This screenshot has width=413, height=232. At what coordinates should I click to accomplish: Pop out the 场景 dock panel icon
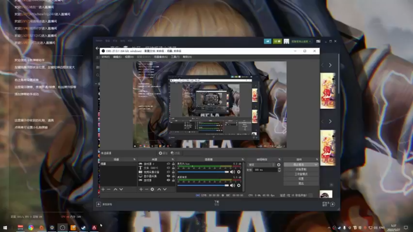click(x=134, y=159)
